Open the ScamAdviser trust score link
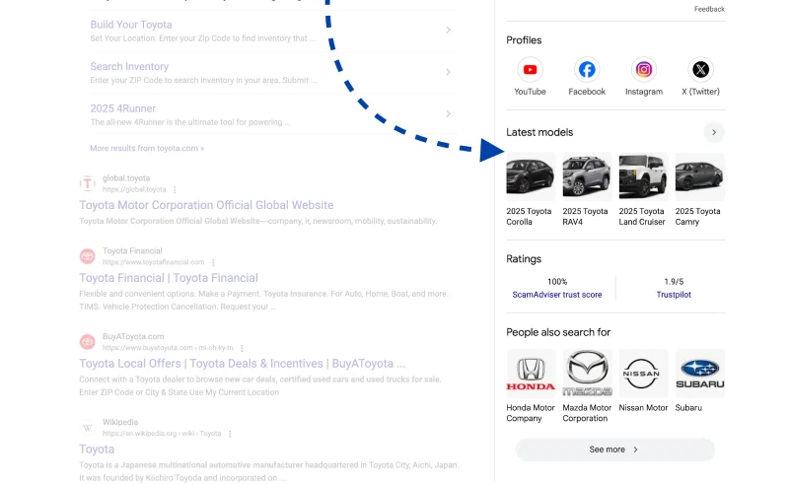This screenshot has width=789, height=484. click(557, 295)
